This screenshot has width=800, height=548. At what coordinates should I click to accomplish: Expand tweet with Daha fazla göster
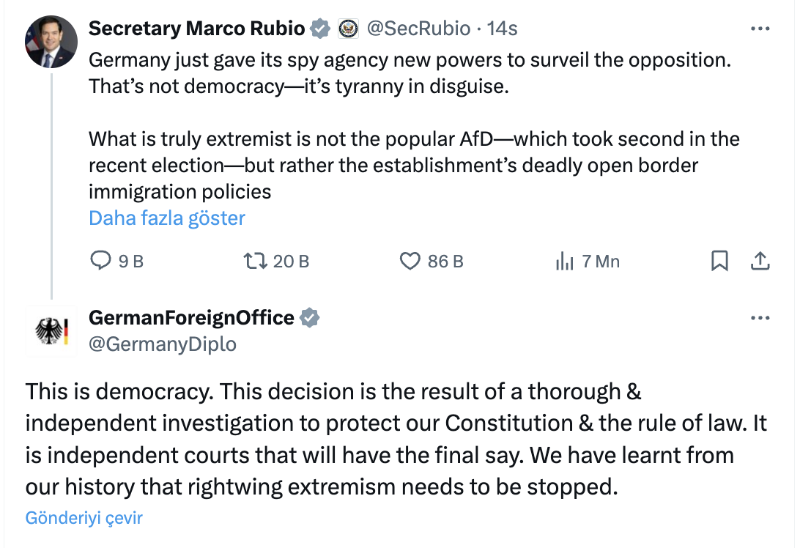click(167, 218)
